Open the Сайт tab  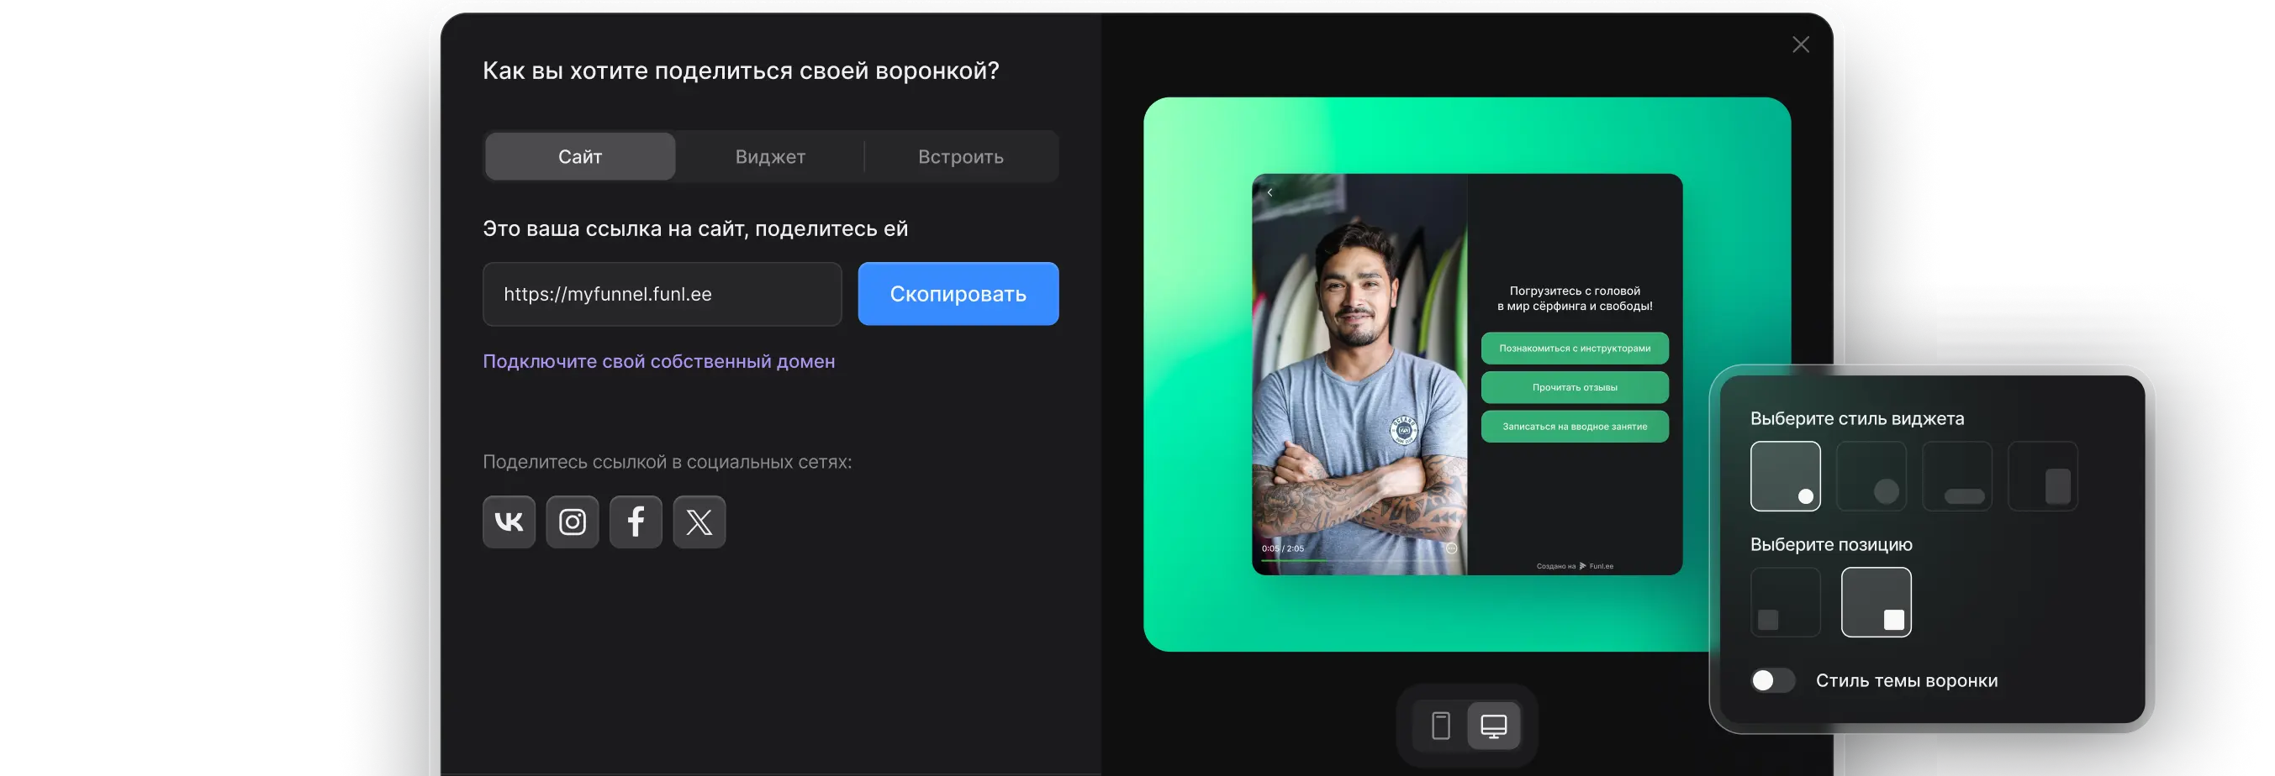click(x=580, y=157)
